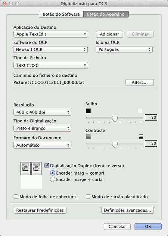This screenshot has width=168, height=236.
Task: Open Tipo de Digitalização dropdown
Action: tap(42, 128)
